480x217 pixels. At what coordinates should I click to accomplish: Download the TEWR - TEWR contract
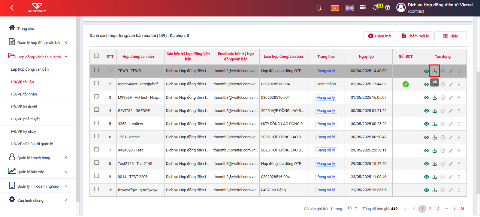click(x=434, y=71)
